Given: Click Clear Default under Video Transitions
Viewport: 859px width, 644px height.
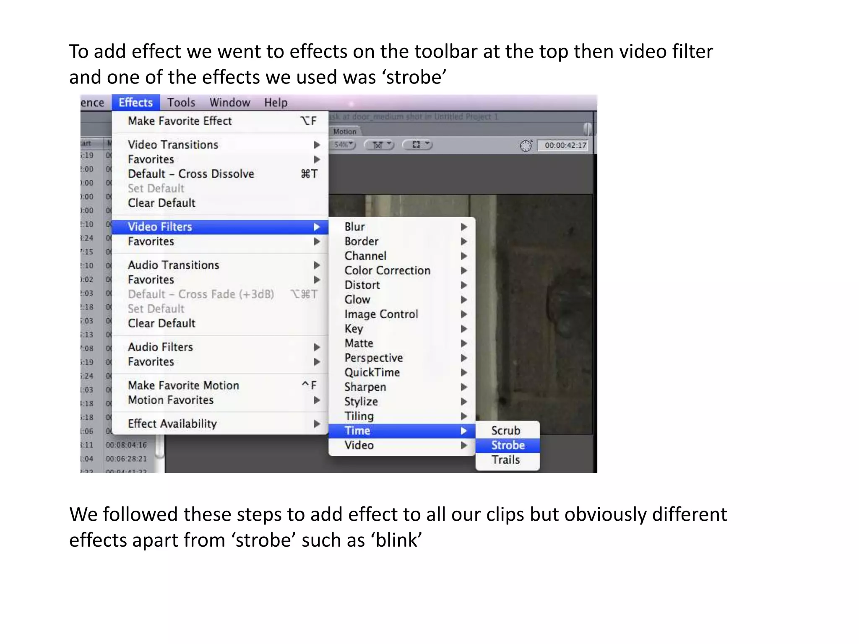Looking at the screenshot, I should (x=220, y=203).
